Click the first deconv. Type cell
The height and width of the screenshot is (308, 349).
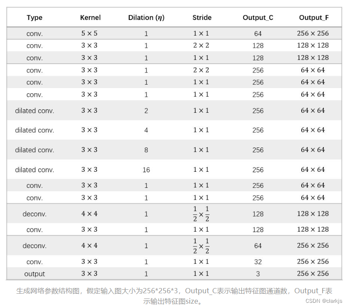tap(34, 214)
